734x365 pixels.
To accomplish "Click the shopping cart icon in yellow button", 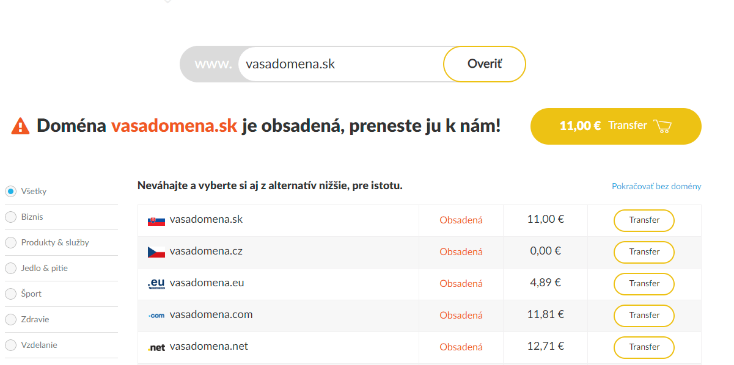I will pyautogui.click(x=662, y=126).
